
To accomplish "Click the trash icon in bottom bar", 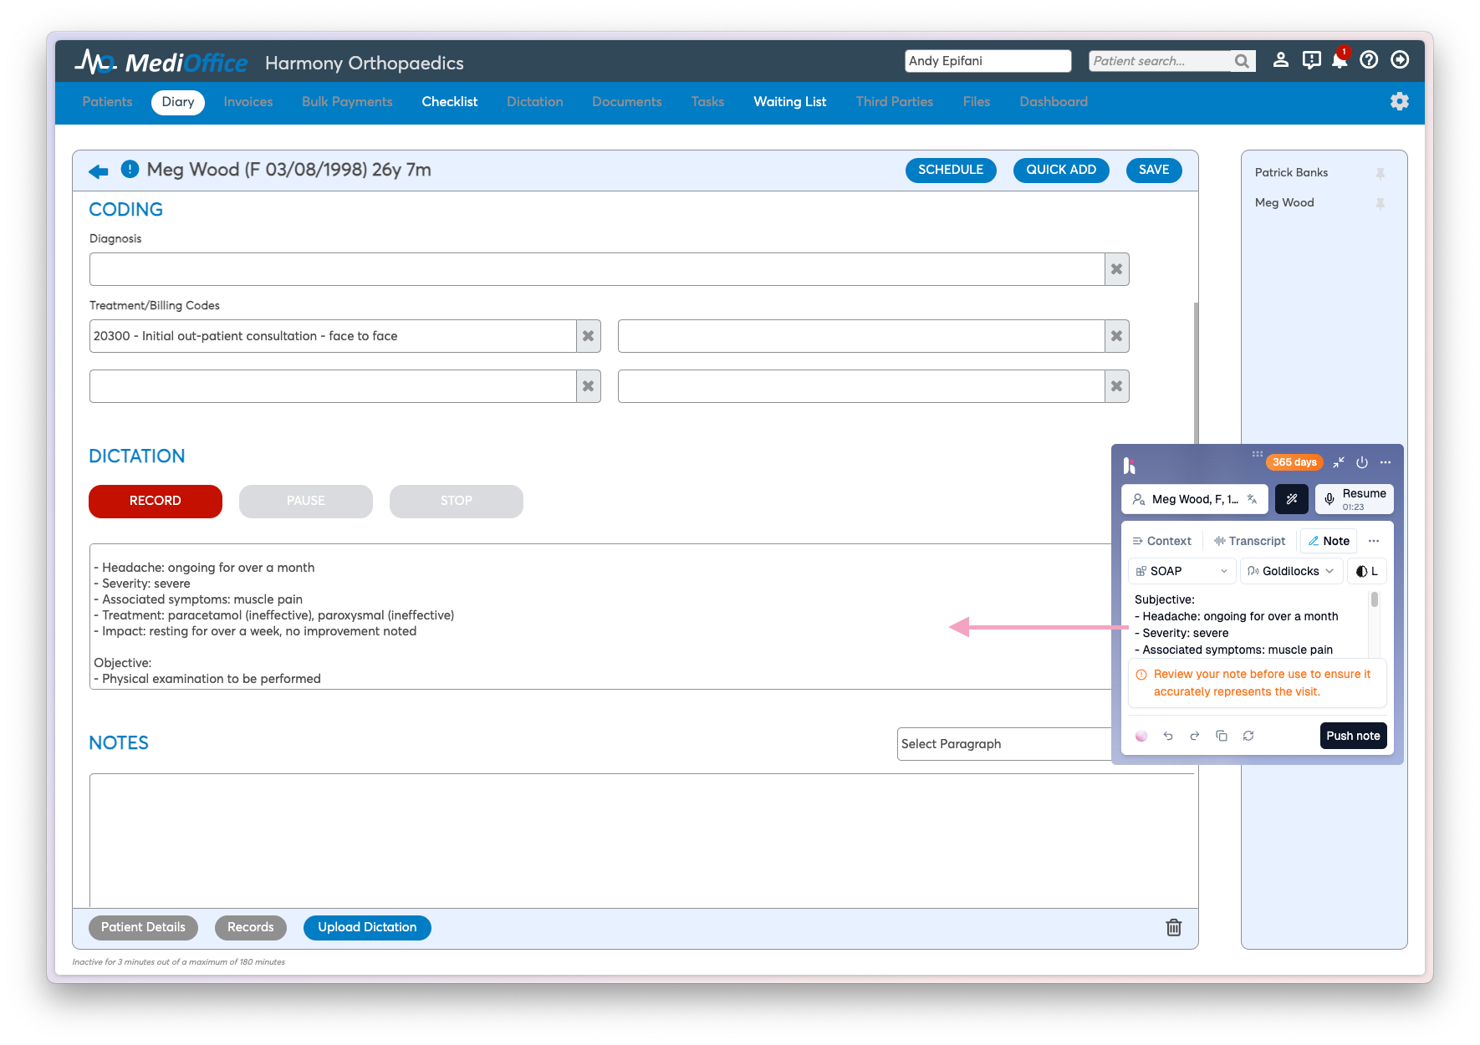I will (x=1174, y=927).
